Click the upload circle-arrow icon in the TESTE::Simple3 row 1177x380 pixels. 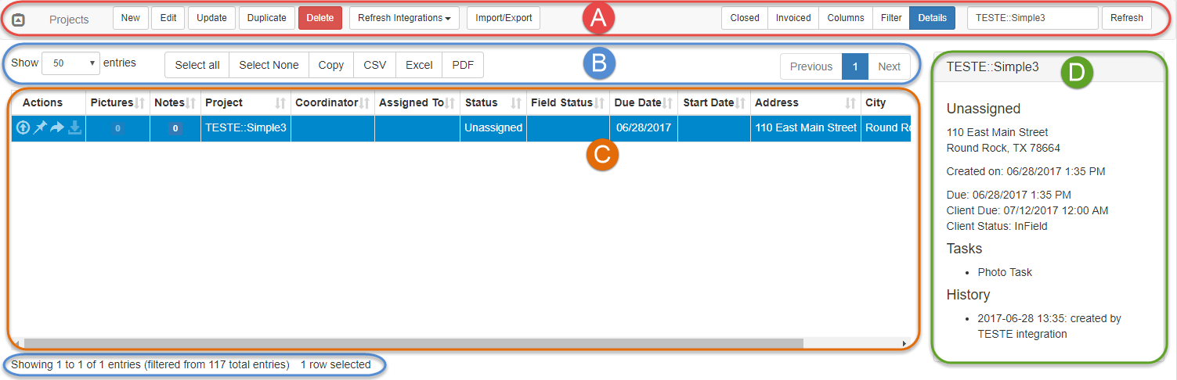pos(23,127)
